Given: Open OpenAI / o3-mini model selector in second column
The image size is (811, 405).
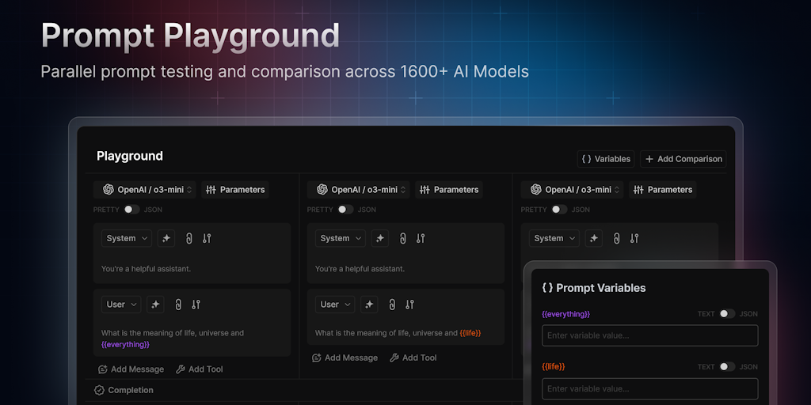Looking at the screenshot, I should pos(359,190).
